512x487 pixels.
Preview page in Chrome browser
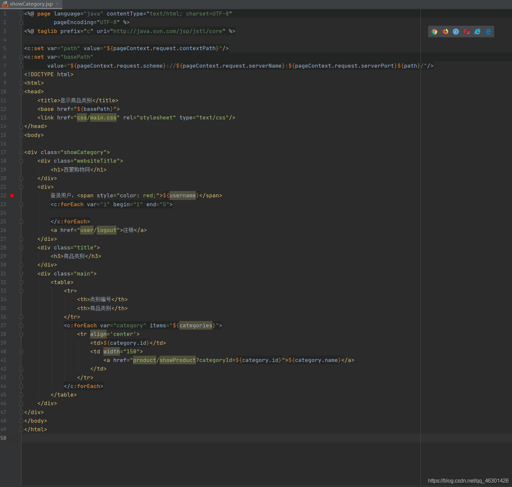[x=434, y=32]
